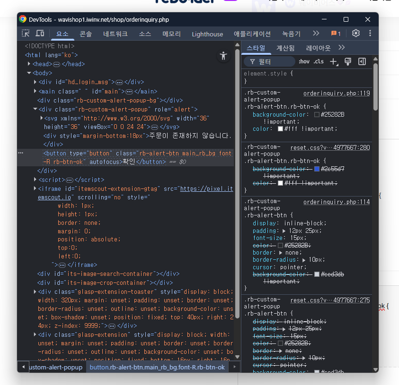The width and height of the screenshot is (399, 385).
Task: Add a new style rule plus icon
Action: [334, 62]
